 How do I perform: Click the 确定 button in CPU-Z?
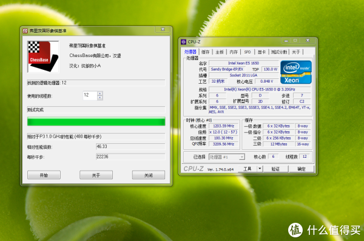(302, 169)
